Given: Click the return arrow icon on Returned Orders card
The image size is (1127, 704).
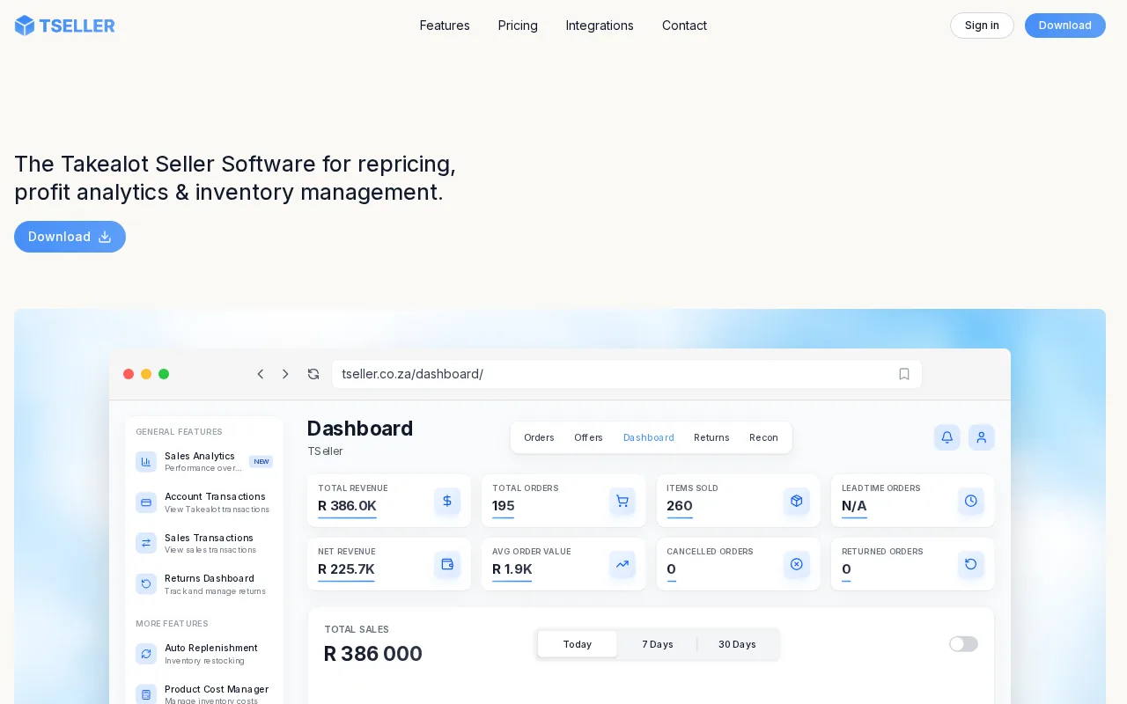Looking at the screenshot, I should tap(971, 564).
